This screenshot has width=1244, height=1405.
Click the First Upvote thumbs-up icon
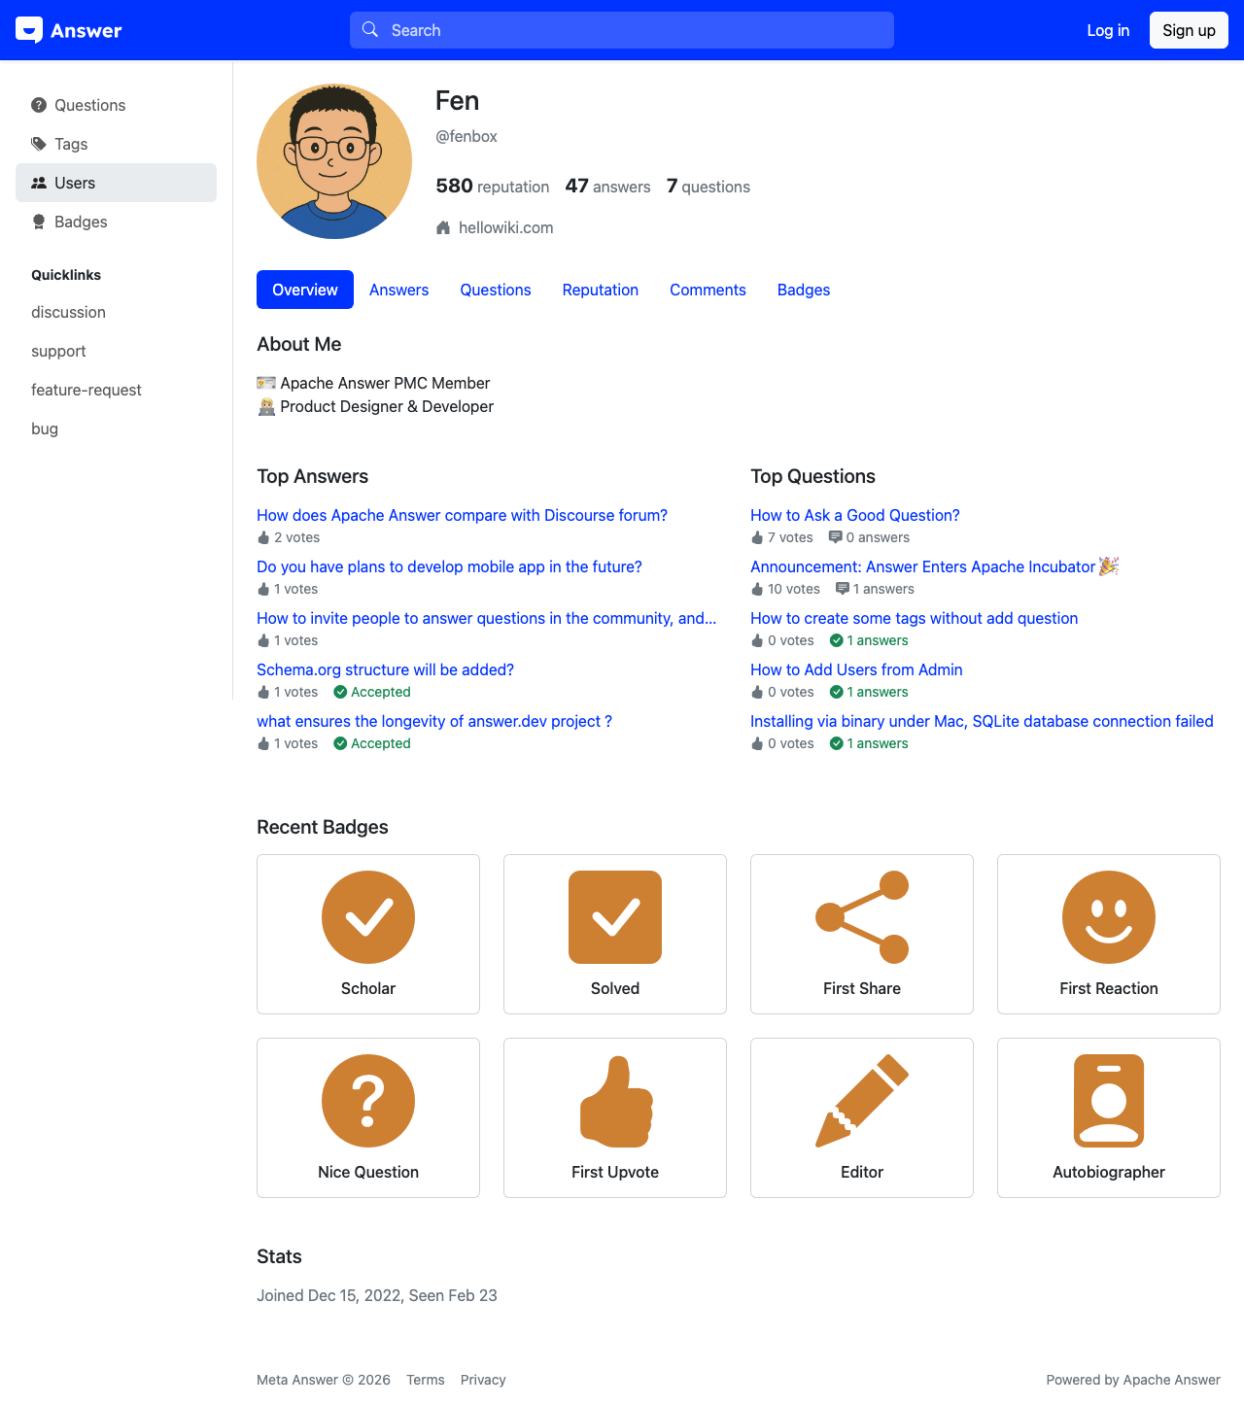(x=614, y=1101)
